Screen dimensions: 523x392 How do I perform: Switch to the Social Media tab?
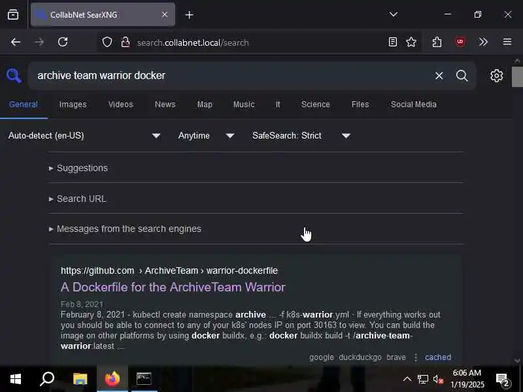click(x=414, y=105)
